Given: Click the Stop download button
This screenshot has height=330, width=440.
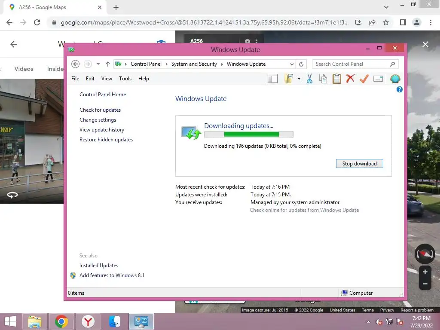Looking at the screenshot, I should click(360, 164).
